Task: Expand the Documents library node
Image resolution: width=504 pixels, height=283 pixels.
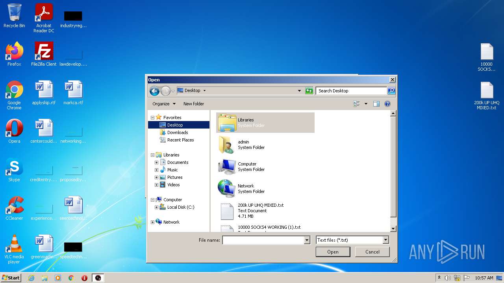Action: tap(157, 162)
